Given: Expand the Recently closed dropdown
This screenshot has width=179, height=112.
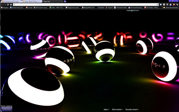Looking at the screenshot, I should coord(132,109).
